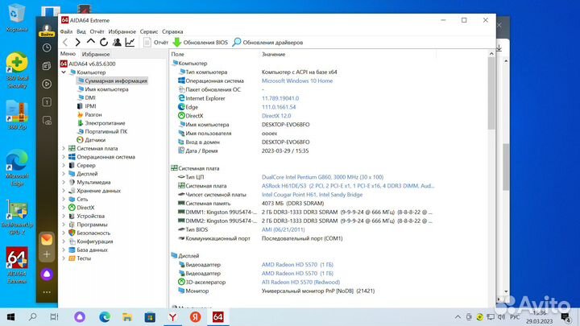Expand the Сервер tree node
The width and height of the screenshot is (580, 326).
(x=64, y=166)
